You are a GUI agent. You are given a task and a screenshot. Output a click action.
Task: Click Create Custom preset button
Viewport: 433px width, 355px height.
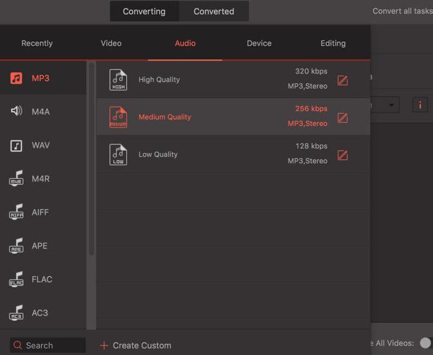(135, 345)
